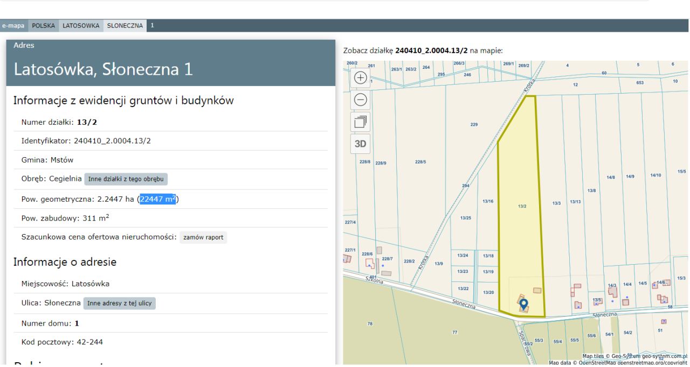Zoom out on the map
Image resolution: width=690 pixels, height=367 pixels.
tap(360, 100)
